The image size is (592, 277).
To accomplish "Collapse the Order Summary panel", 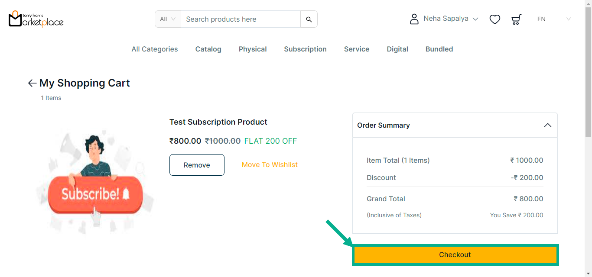I will (547, 125).
